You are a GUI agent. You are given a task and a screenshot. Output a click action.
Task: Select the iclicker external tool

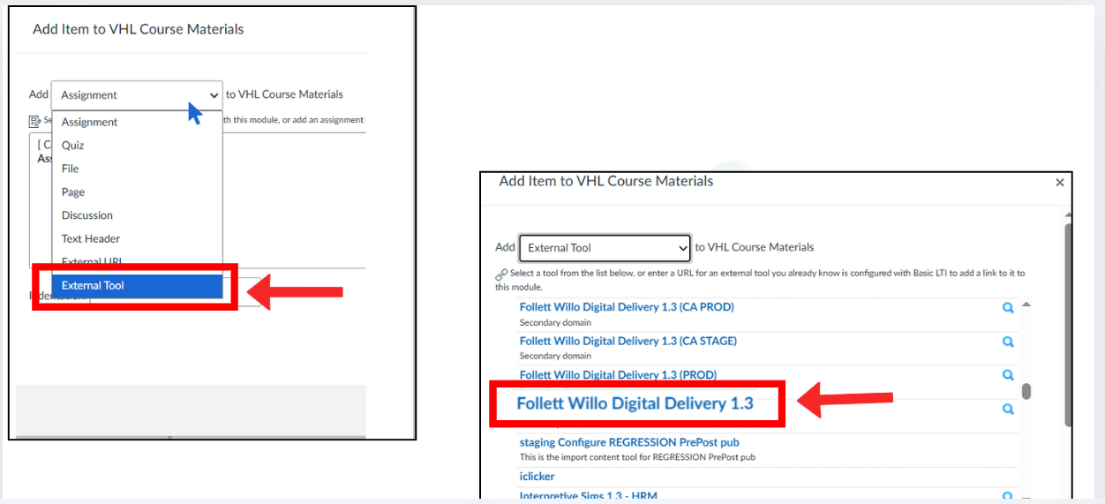(x=537, y=477)
